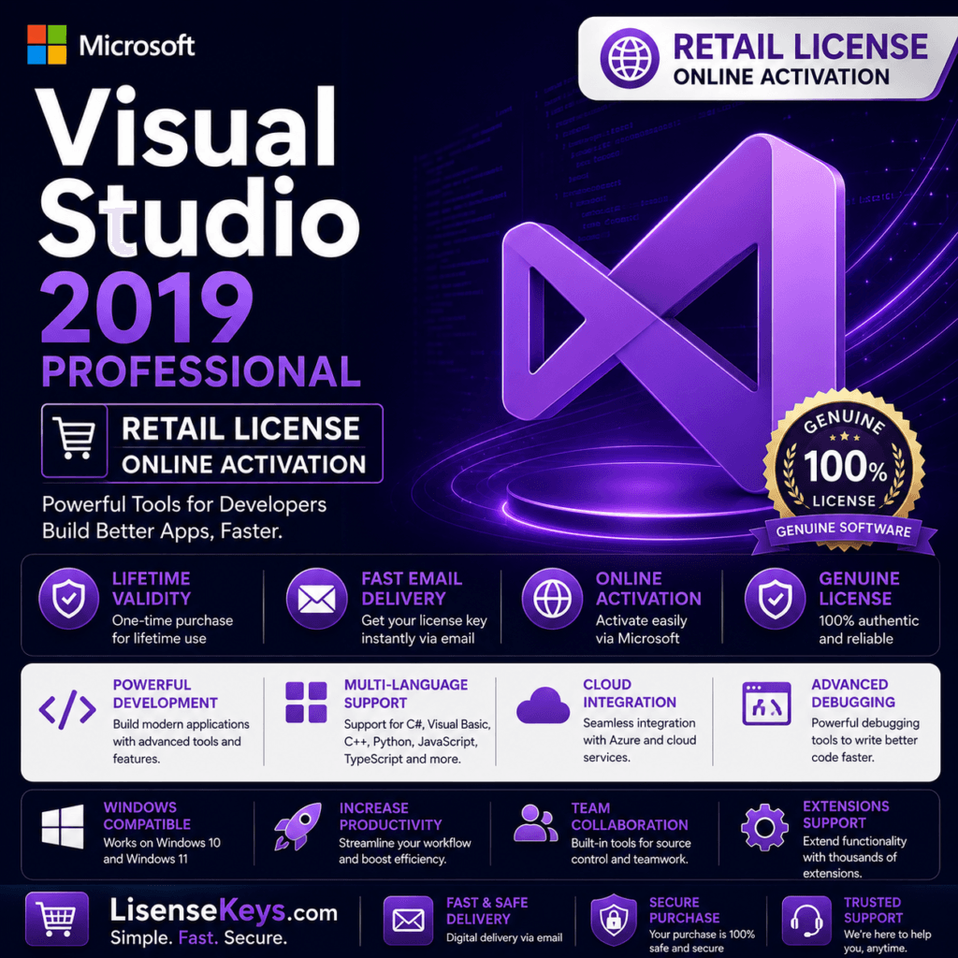Click the "INCREASE PRODUCTIVITY" heading

click(390, 816)
